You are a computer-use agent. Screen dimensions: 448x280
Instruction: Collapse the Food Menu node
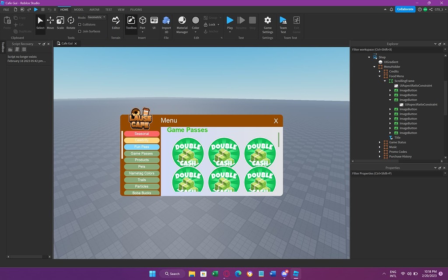coord(380,76)
